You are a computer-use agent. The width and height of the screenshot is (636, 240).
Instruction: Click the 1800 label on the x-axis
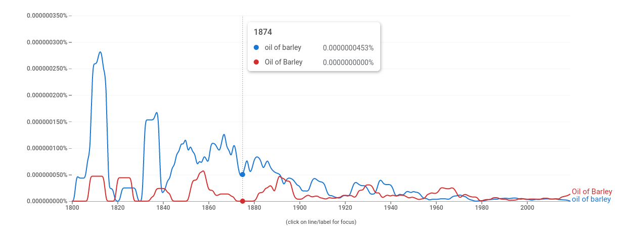coord(72,208)
